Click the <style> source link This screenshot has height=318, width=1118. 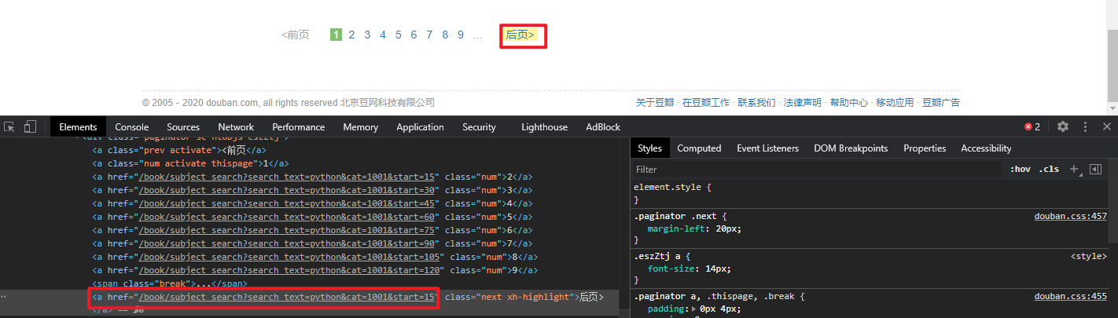(1089, 256)
